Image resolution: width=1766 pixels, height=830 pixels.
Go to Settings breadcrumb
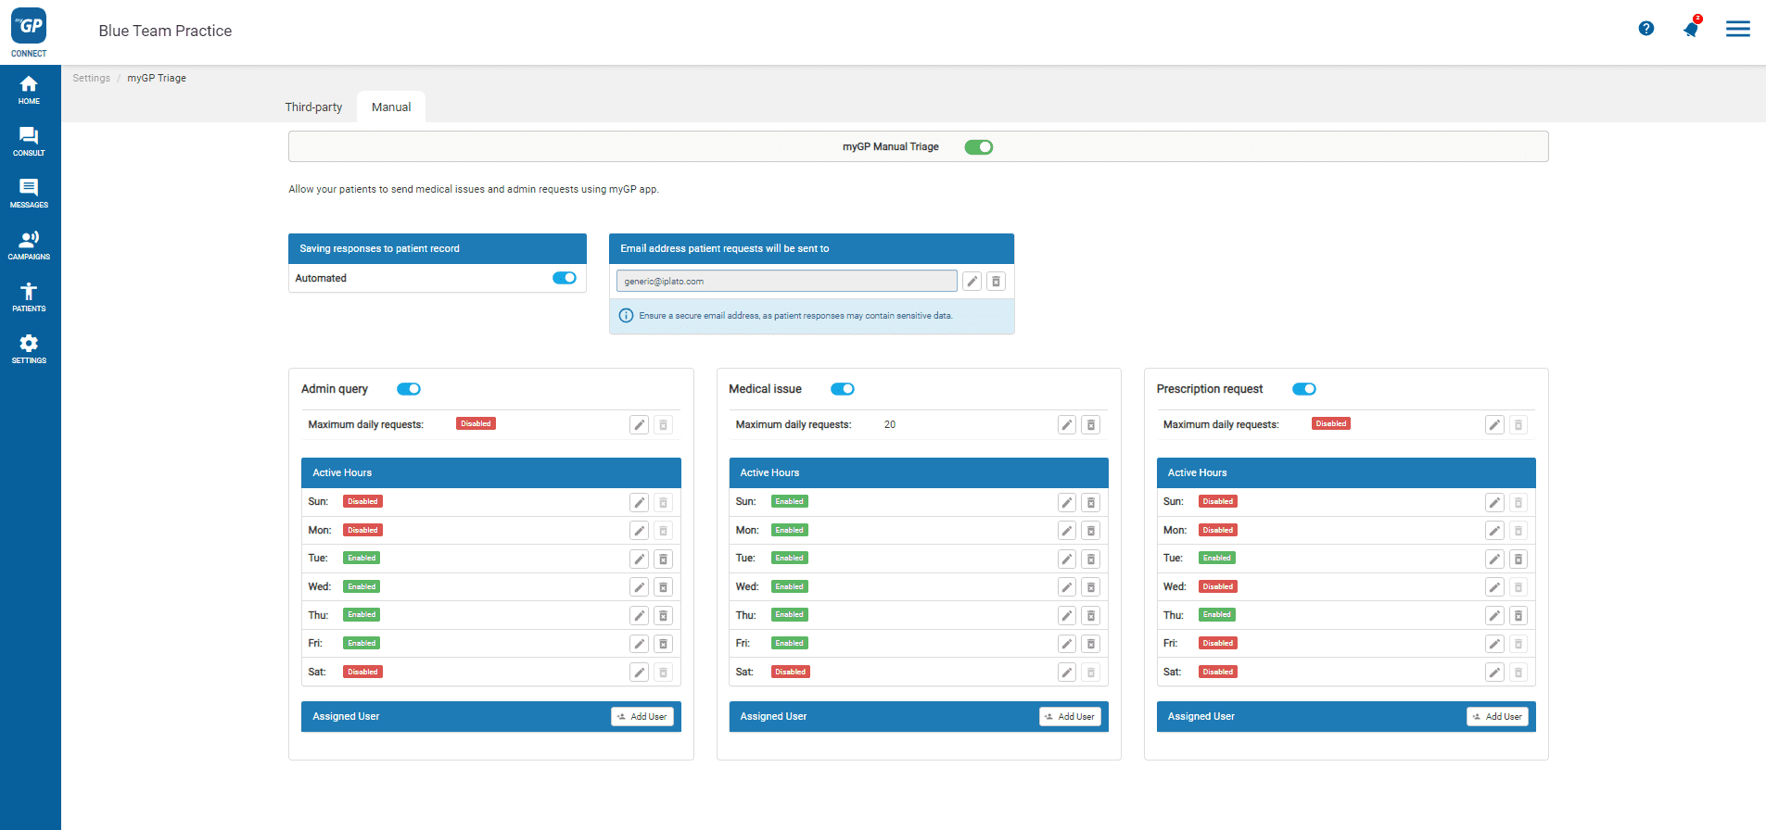(92, 79)
